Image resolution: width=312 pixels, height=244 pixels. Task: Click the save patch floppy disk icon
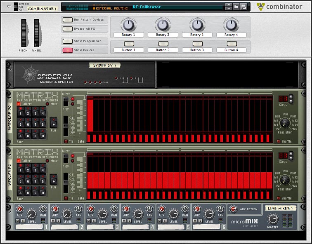click(x=244, y=7)
